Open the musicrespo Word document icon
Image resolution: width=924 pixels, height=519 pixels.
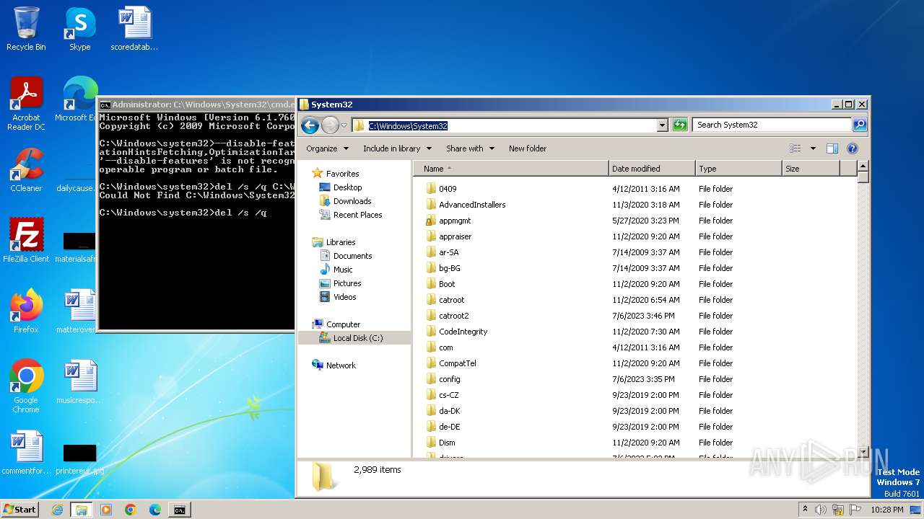[79, 382]
